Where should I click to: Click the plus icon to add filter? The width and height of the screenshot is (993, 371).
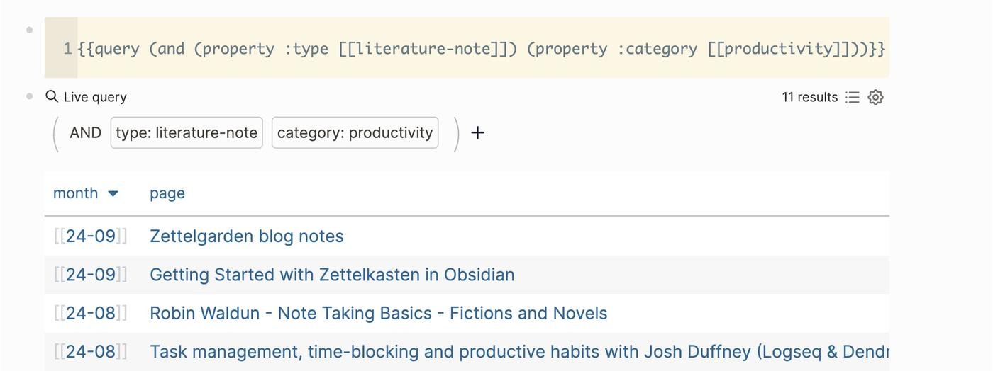click(x=477, y=132)
